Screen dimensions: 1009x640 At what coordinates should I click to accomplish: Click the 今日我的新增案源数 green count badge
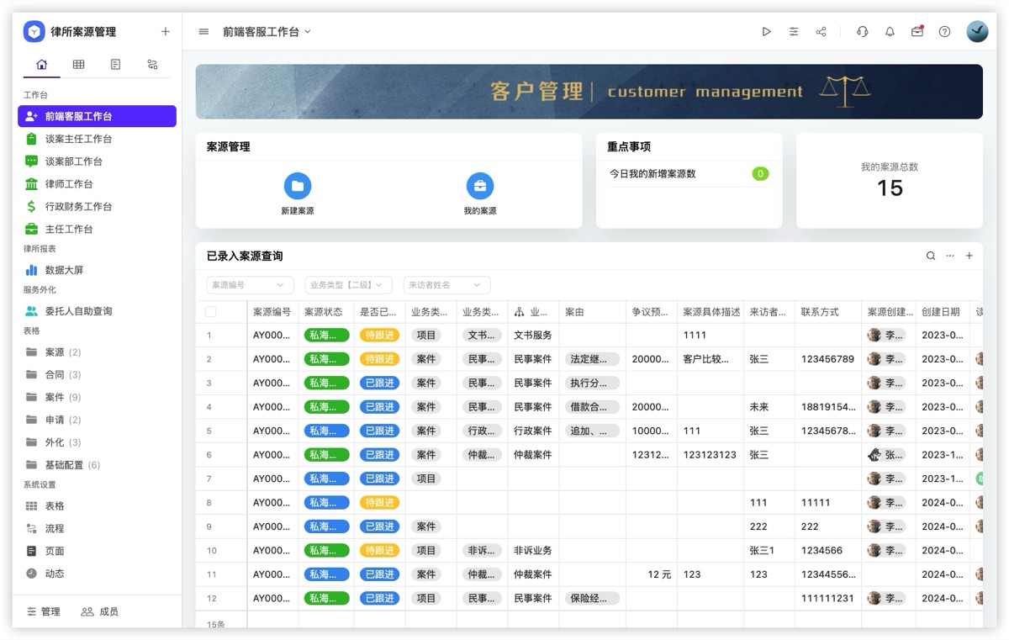point(760,174)
